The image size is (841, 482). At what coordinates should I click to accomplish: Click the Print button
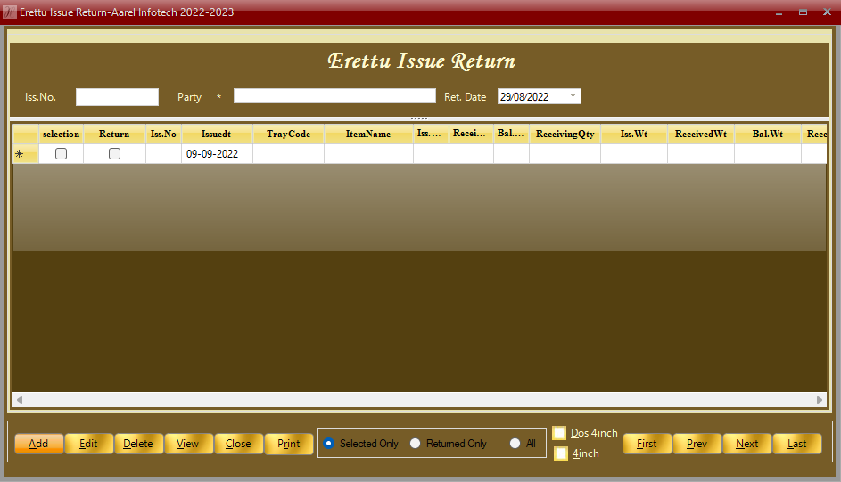click(x=289, y=444)
